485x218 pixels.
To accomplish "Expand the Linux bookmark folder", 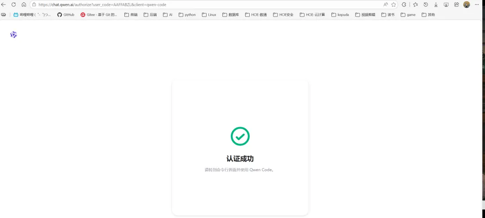I will (209, 14).
